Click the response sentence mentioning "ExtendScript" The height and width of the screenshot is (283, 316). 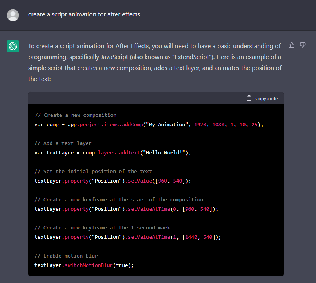155,57
